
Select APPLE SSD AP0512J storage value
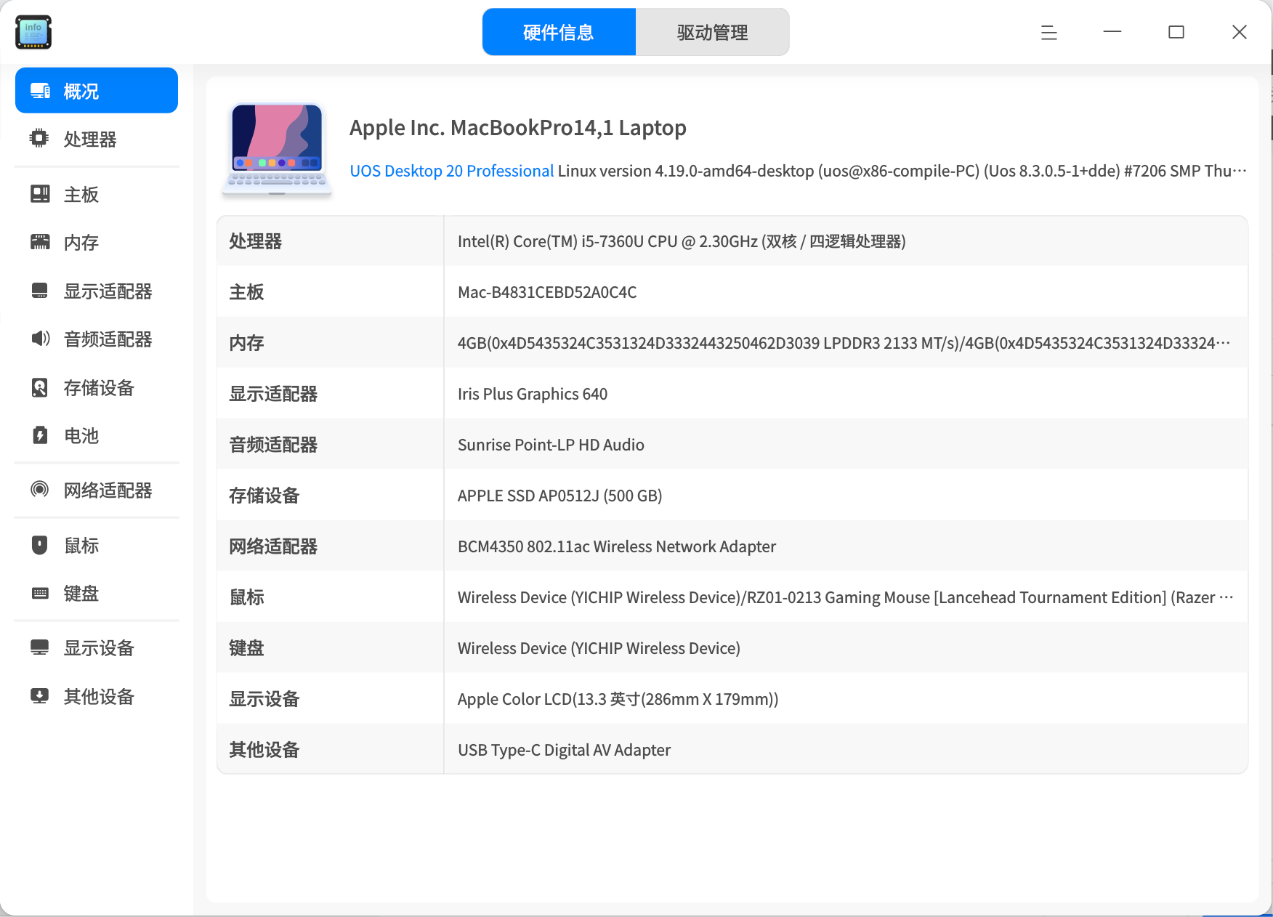[x=559, y=496]
